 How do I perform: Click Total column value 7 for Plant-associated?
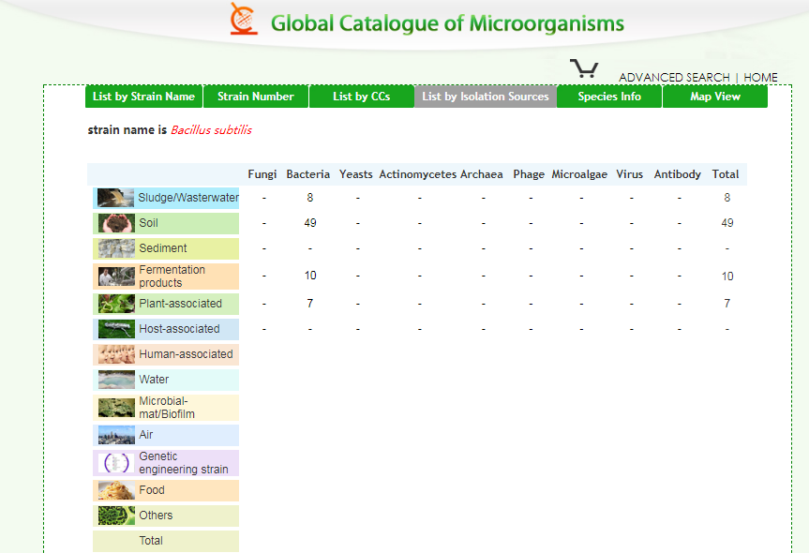tap(727, 304)
